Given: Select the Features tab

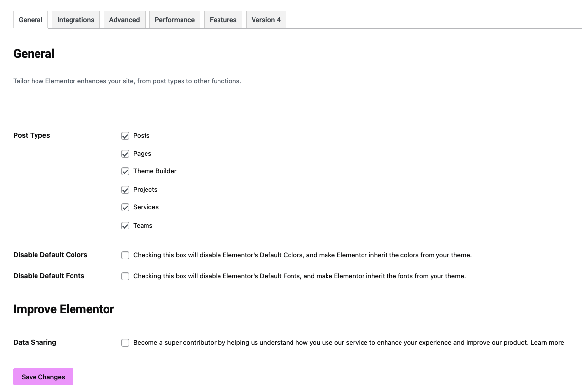Looking at the screenshot, I should [223, 20].
